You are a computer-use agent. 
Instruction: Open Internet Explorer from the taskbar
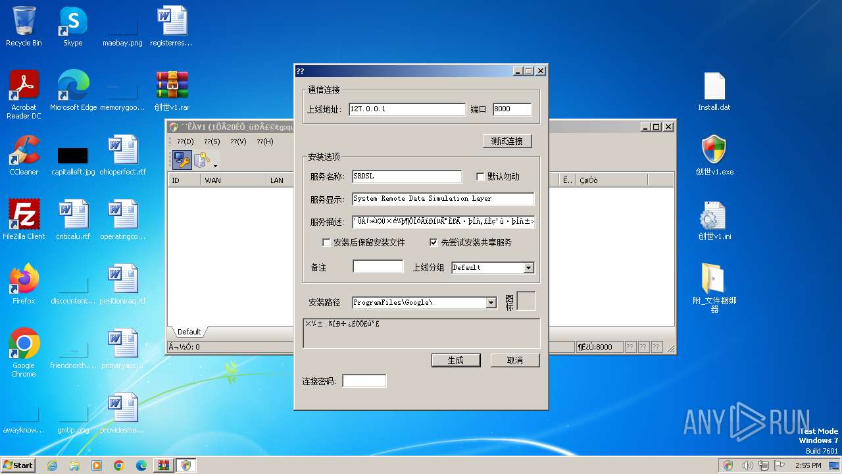pyautogui.click(x=52, y=465)
